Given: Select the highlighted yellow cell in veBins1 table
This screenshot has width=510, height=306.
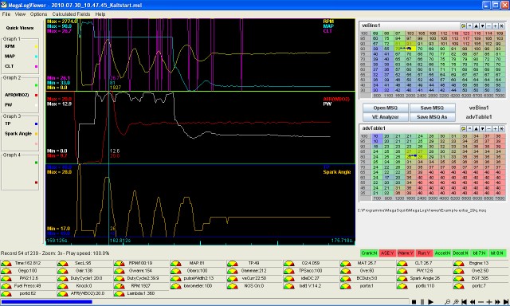Looking at the screenshot, I should click(x=410, y=49).
